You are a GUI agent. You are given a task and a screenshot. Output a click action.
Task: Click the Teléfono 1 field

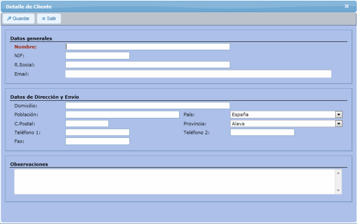click(97, 132)
